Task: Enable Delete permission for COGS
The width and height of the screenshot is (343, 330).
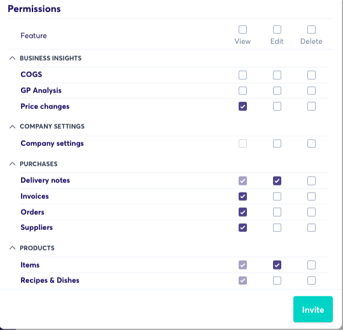Action: click(x=311, y=75)
